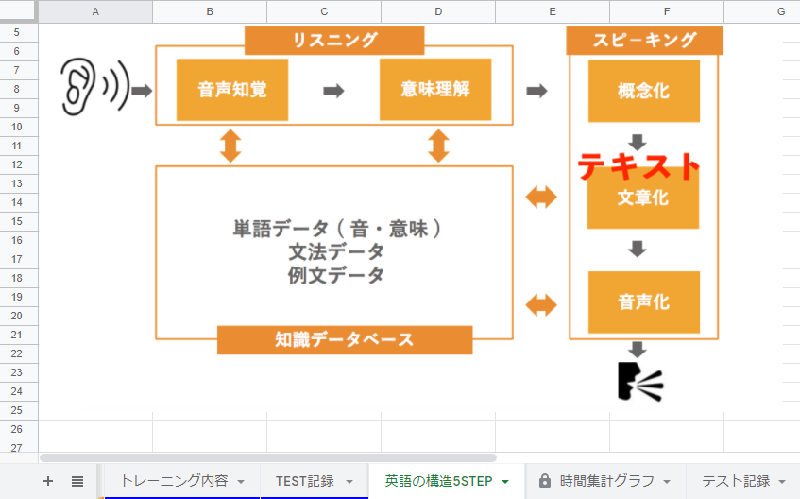Image resolution: width=800 pixels, height=499 pixels.
Task: Open dropdown arrow on 英語の構造5STEP tab
Action: [505, 482]
